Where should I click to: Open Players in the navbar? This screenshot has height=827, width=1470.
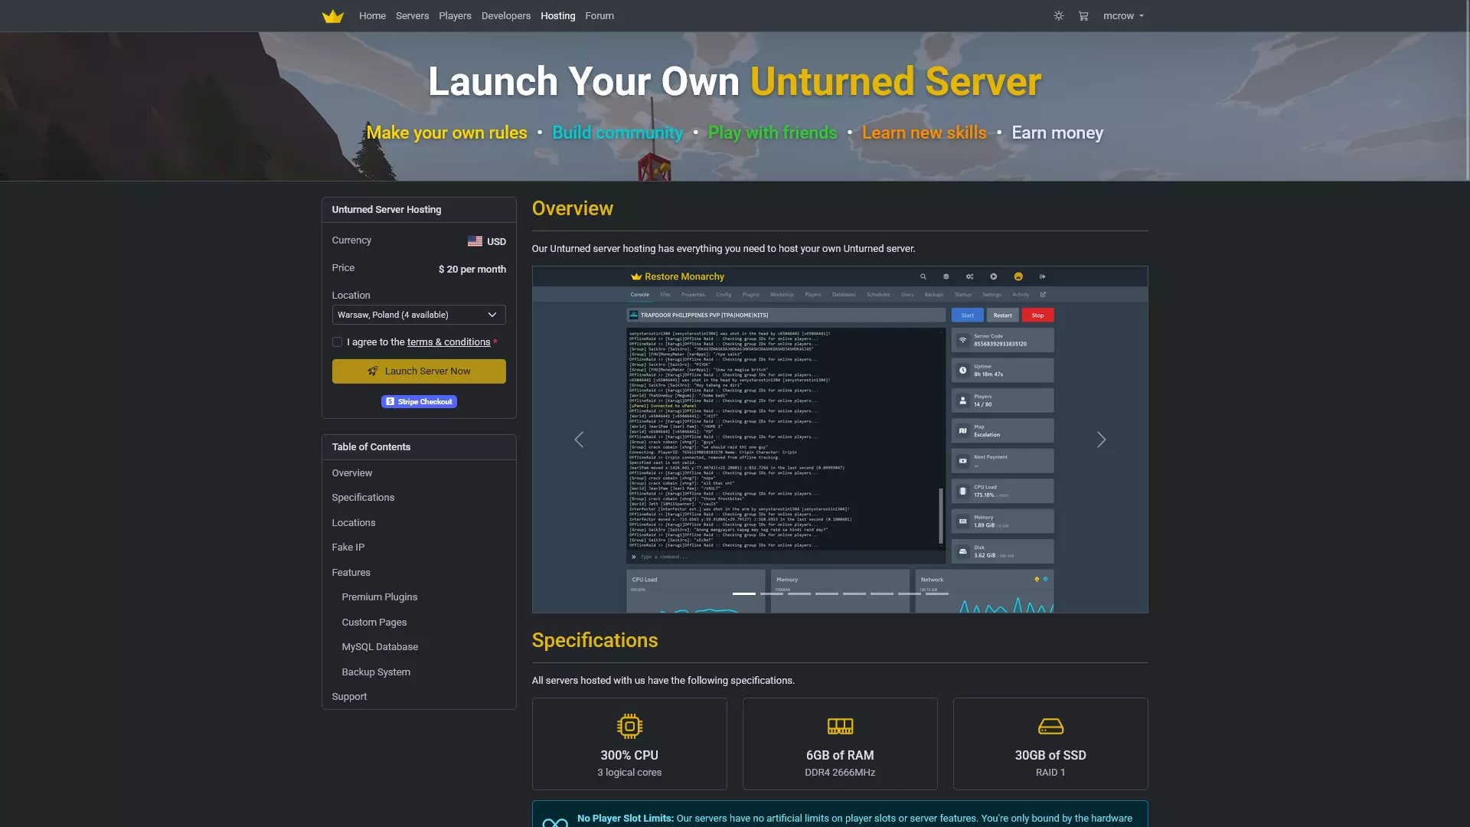pyautogui.click(x=455, y=16)
